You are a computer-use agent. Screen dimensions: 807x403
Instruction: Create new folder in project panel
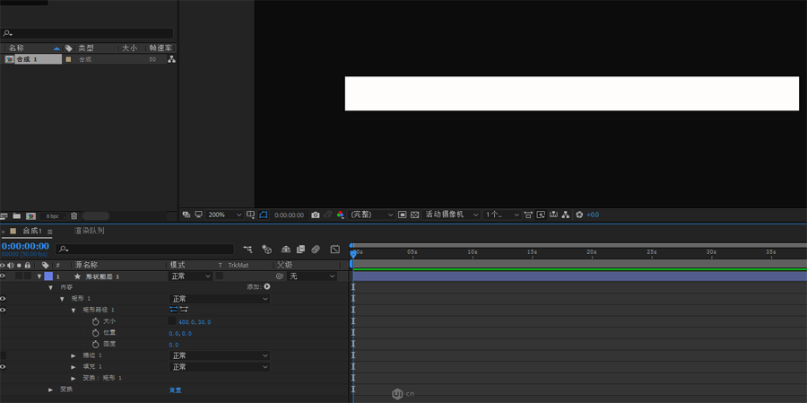click(16, 216)
